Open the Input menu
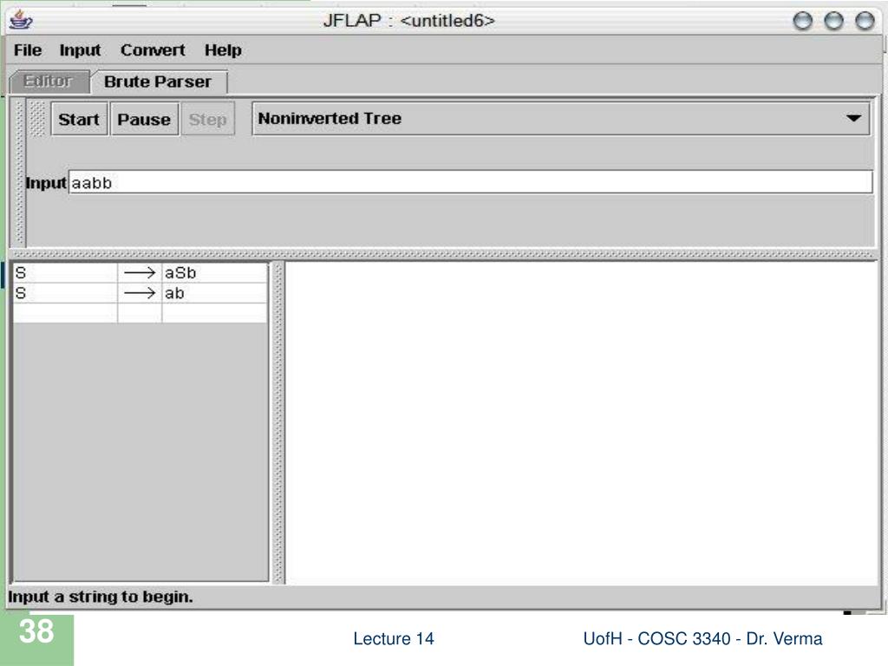Viewport: 888px width, 666px height. pos(80,50)
